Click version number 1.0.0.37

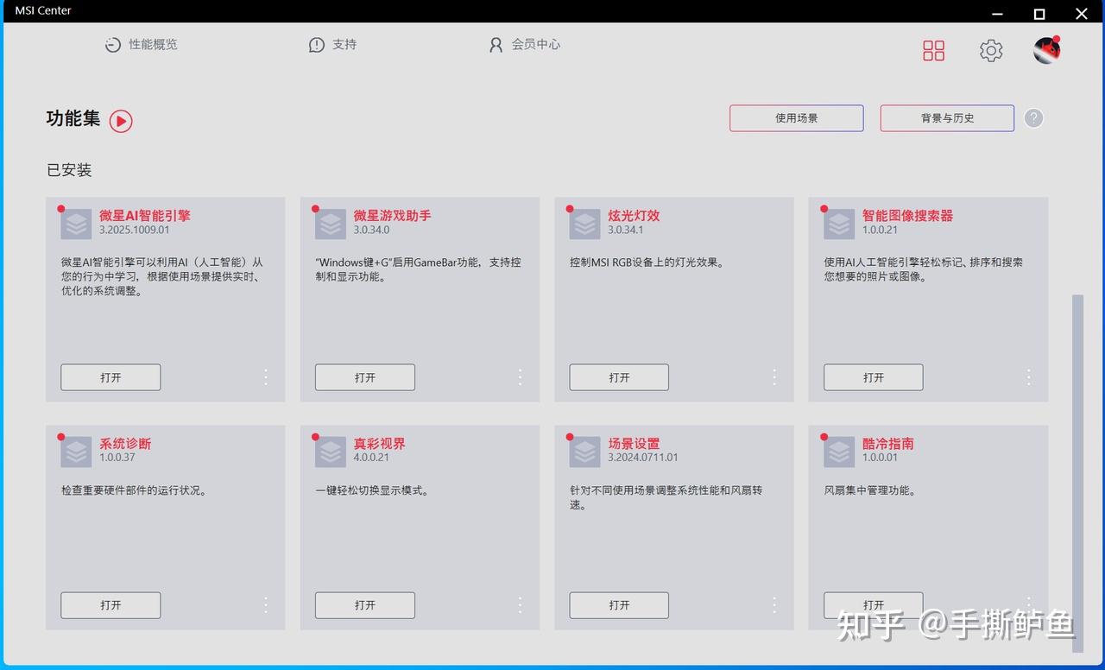117,458
